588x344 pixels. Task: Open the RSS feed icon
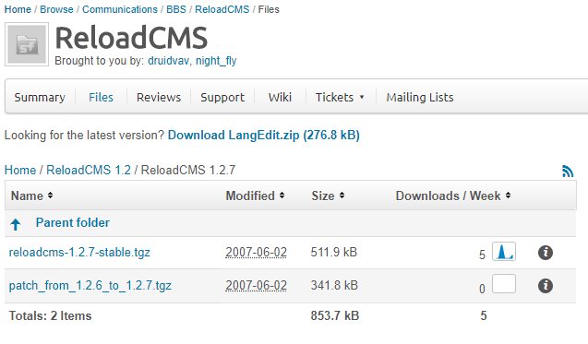tap(568, 172)
